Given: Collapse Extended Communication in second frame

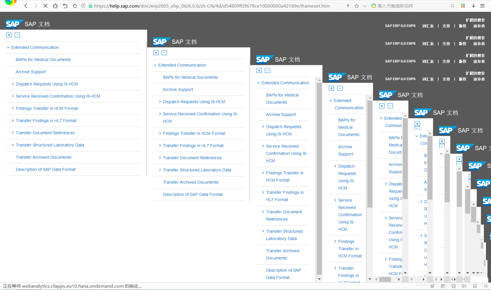Looking at the screenshot, I should [155, 65].
